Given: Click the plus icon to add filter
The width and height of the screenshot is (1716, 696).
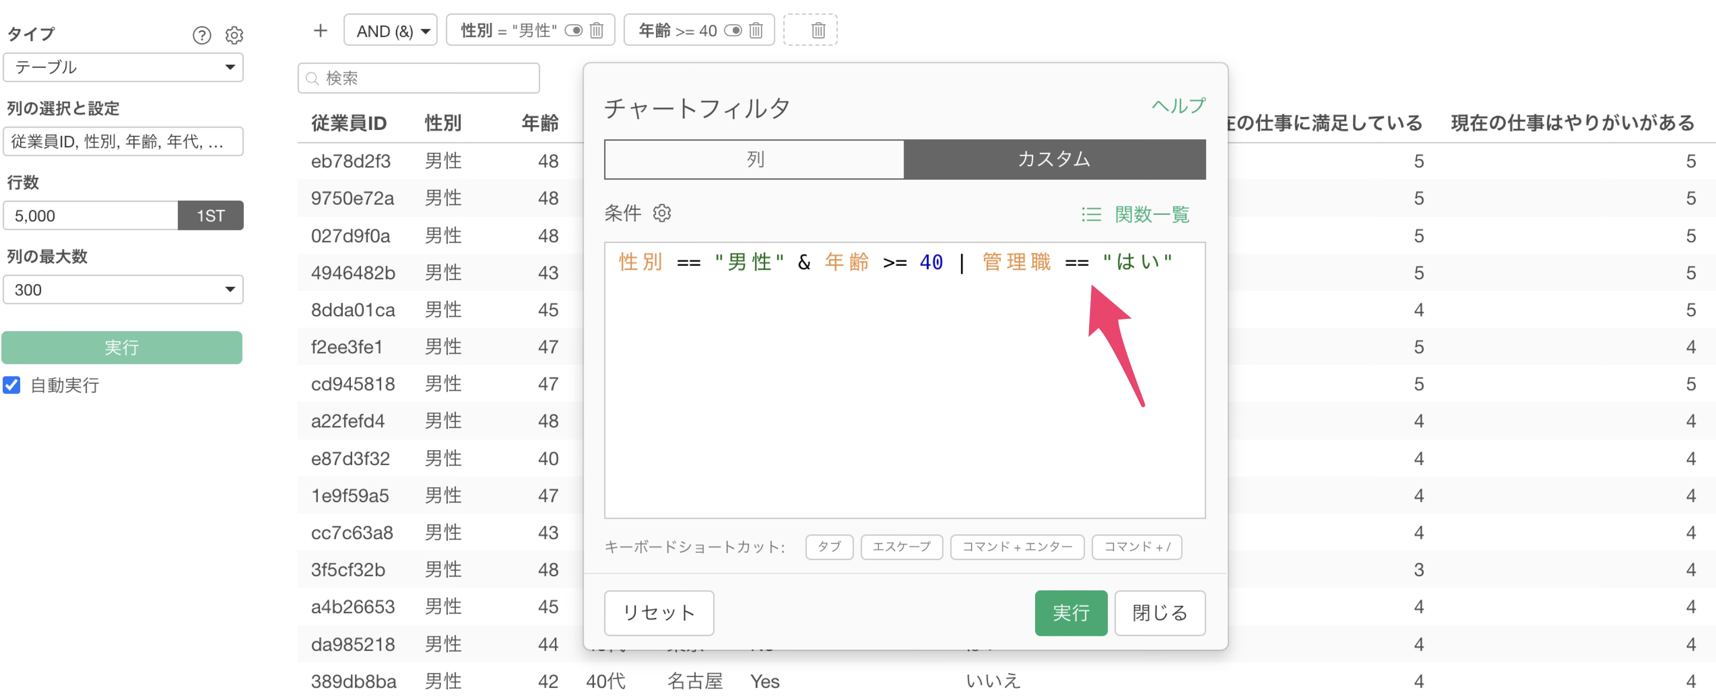Looking at the screenshot, I should pos(320,31).
